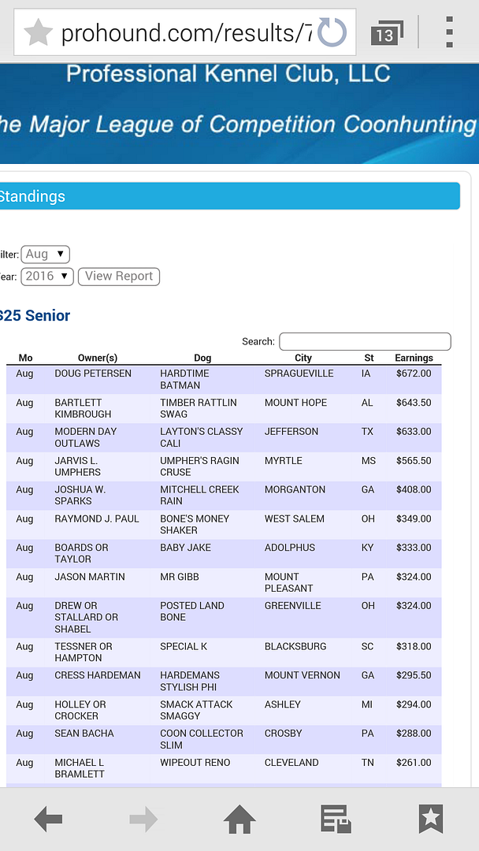Expand the Aug month filter dropdown

click(x=45, y=254)
